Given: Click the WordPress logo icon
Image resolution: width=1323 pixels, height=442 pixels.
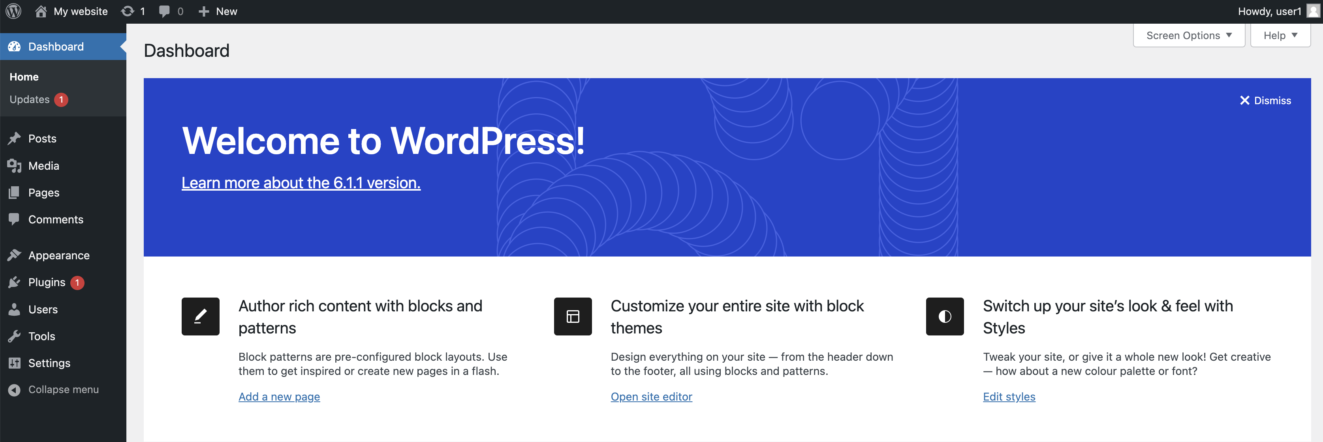Looking at the screenshot, I should (x=13, y=11).
